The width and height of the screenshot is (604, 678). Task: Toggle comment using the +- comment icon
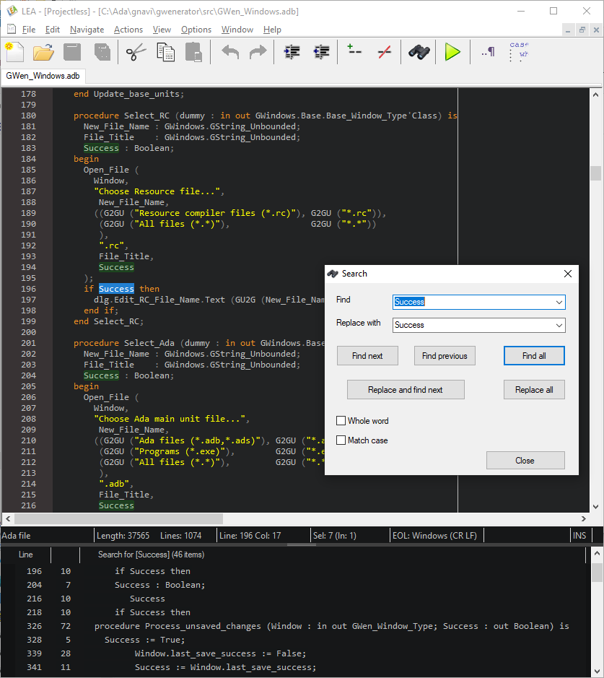tap(354, 51)
